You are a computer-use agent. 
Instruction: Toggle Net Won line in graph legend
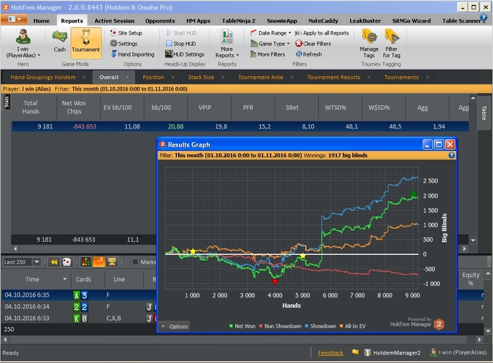pos(242,326)
